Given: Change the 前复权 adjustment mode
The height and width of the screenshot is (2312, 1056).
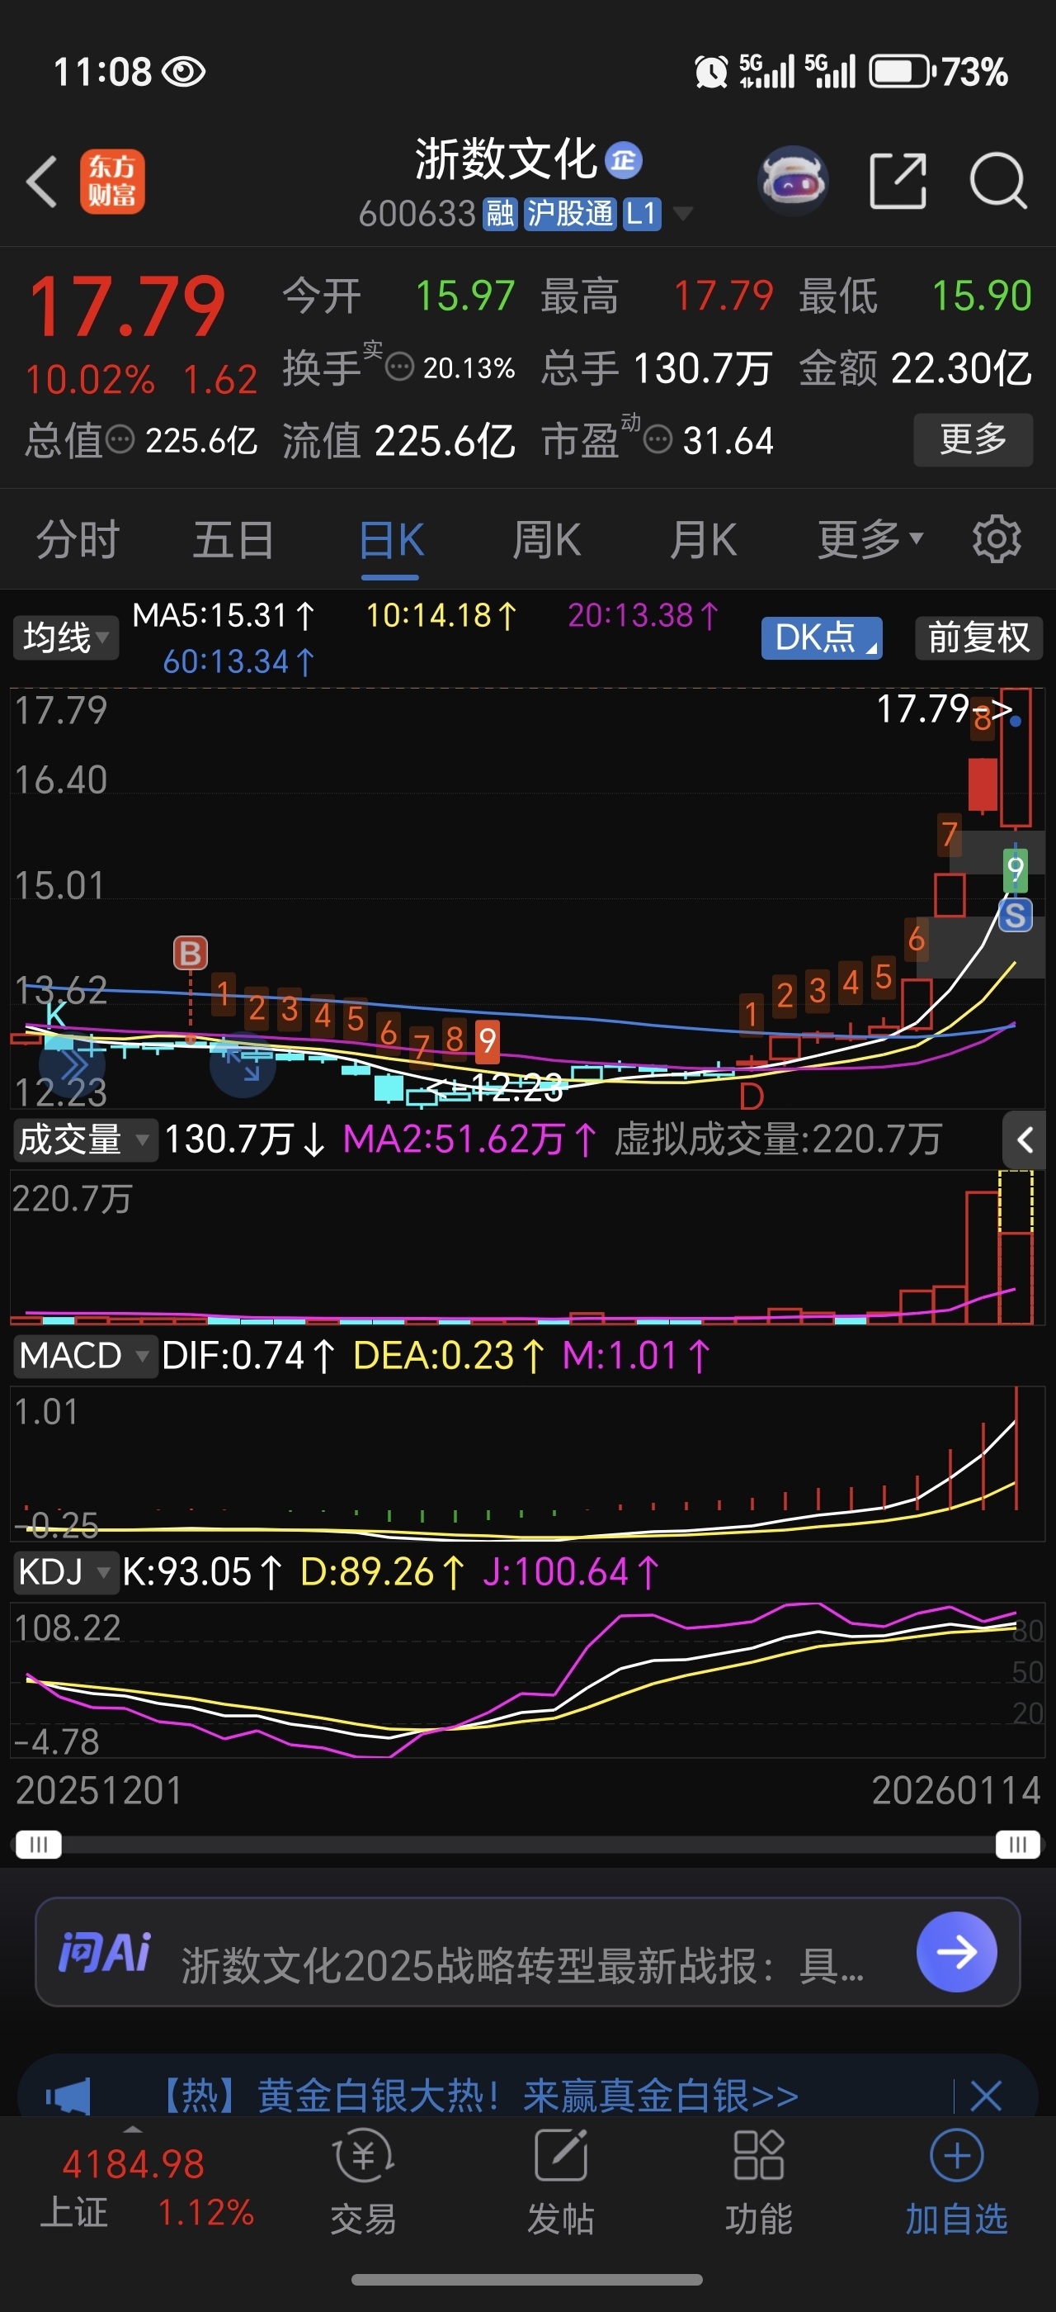Looking at the screenshot, I should tap(979, 637).
